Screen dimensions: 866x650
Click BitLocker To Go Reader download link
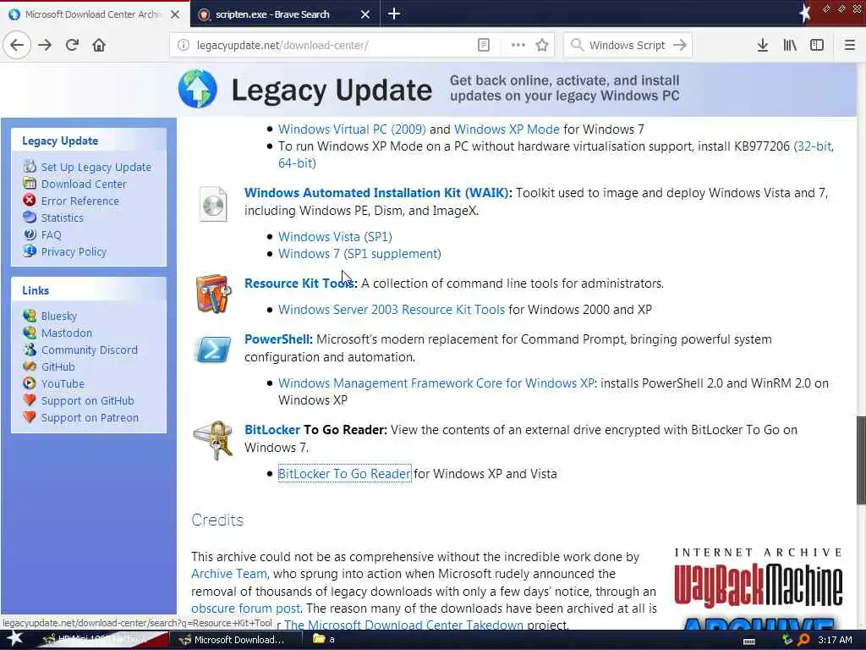[x=345, y=474]
